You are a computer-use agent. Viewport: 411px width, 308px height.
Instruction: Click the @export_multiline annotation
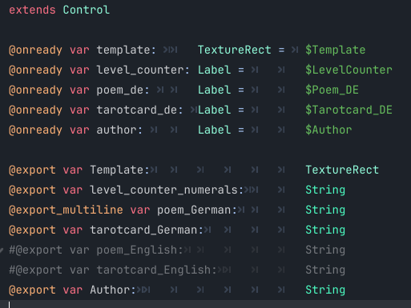click(x=66, y=210)
